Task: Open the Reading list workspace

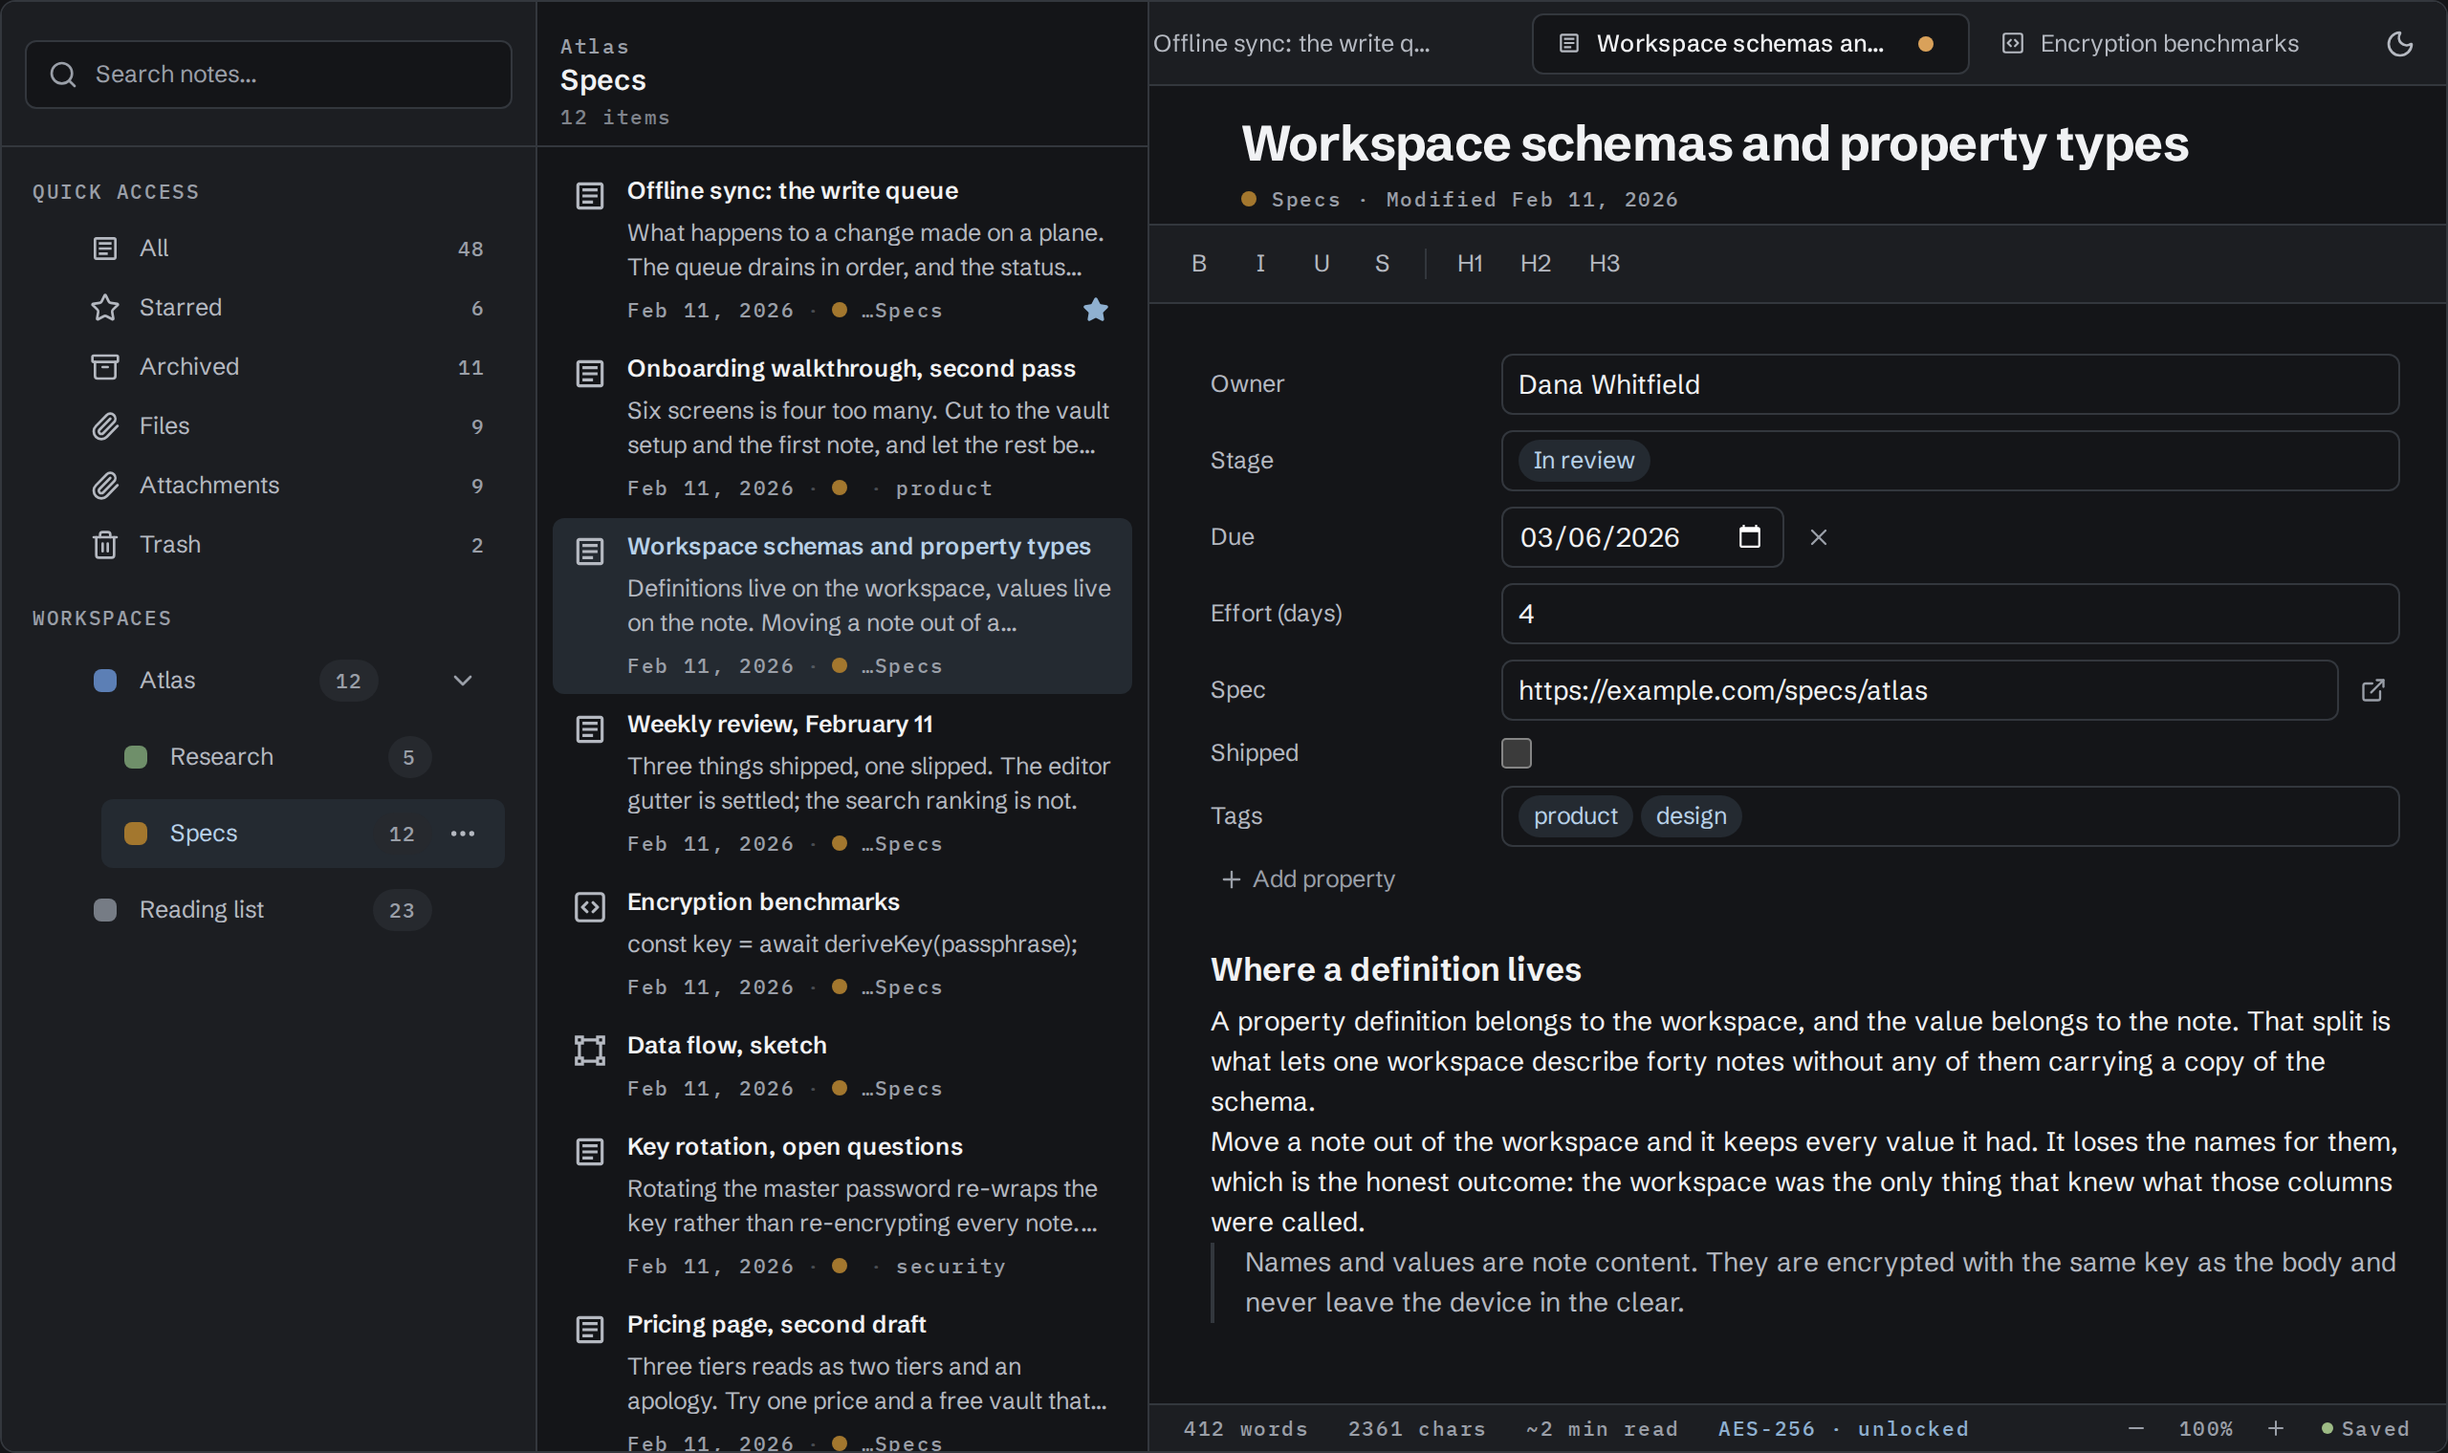Action: 287,910
